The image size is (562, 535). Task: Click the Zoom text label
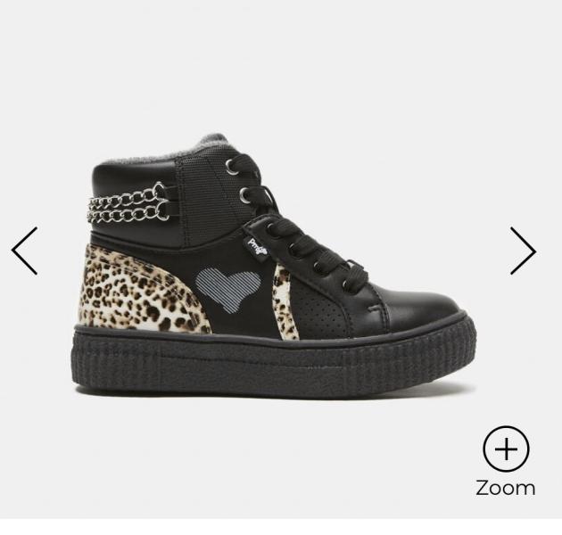(506, 488)
